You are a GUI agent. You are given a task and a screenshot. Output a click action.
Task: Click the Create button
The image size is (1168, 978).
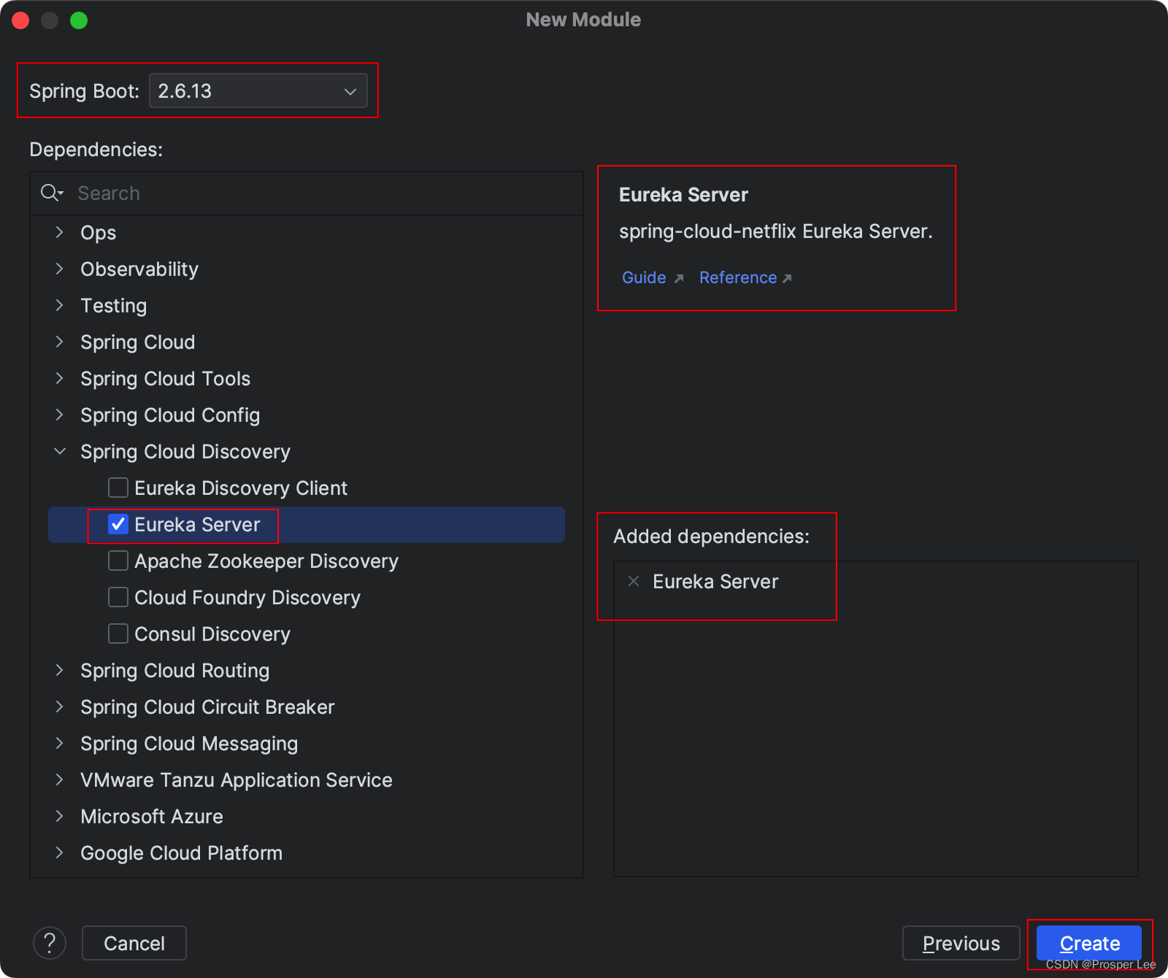(1089, 943)
